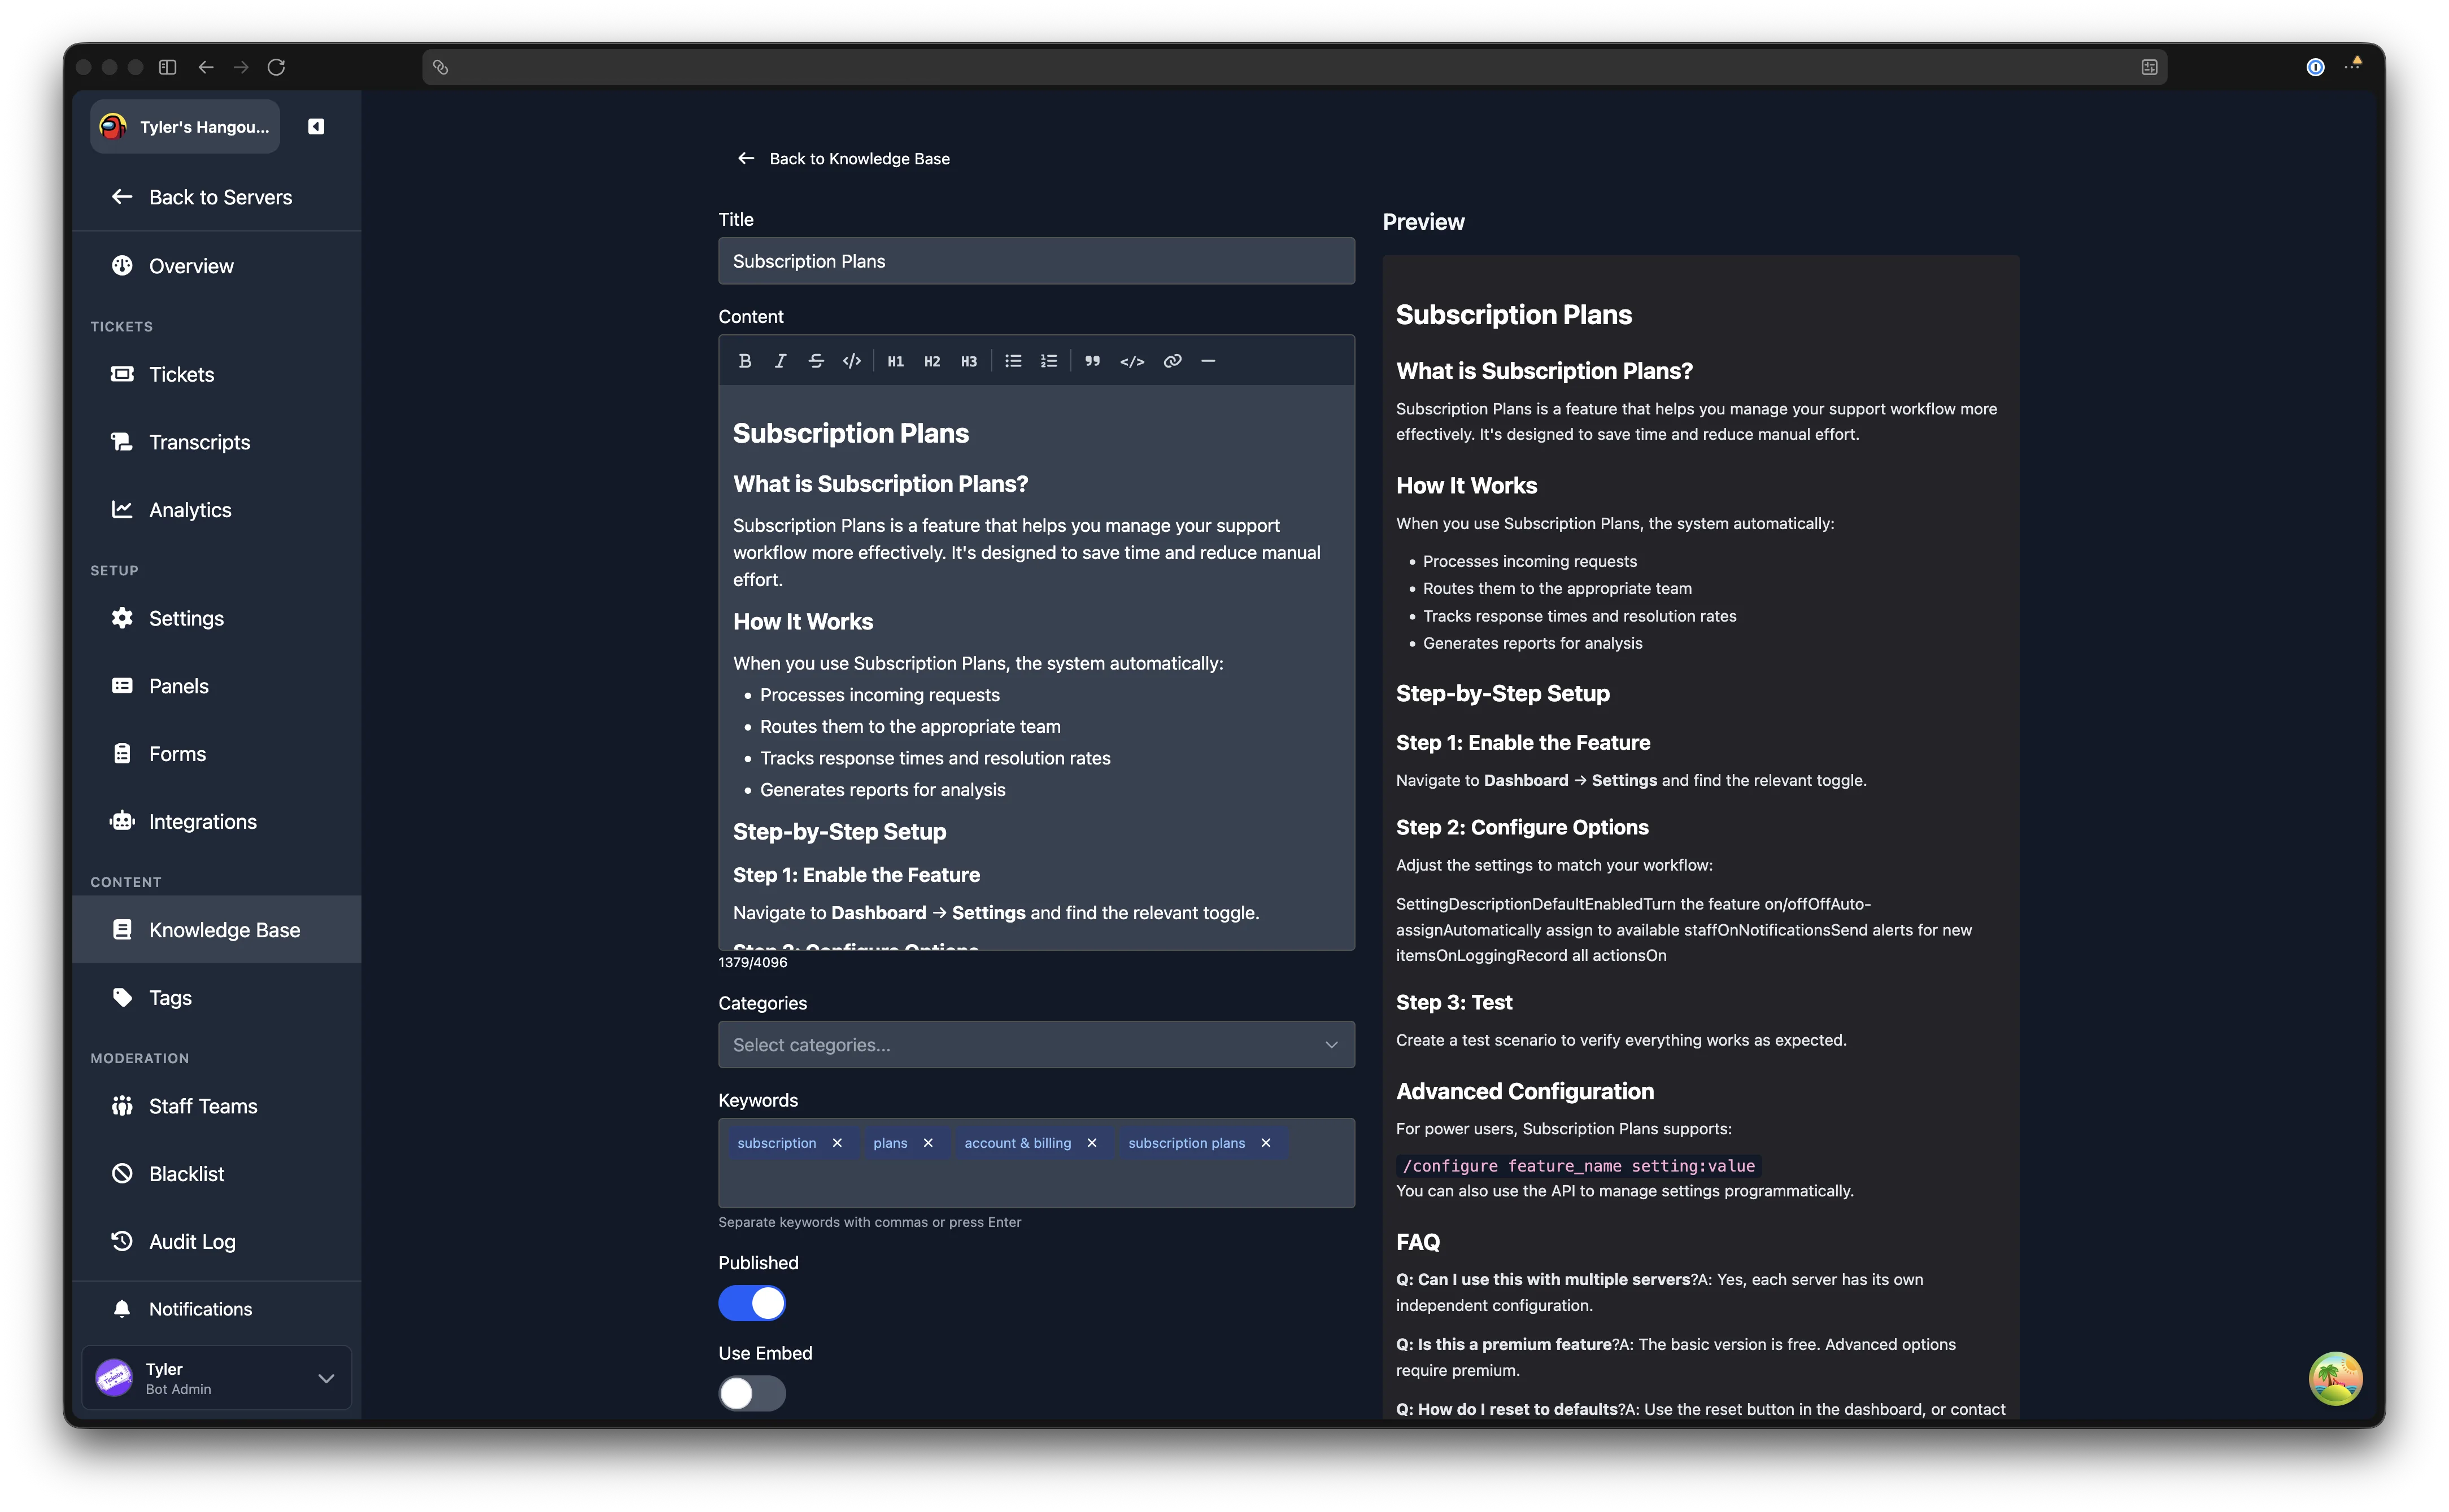This screenshot has height=1512, width=2449.
Task: Insert a bulleted list
Action: click(1012, 361)
